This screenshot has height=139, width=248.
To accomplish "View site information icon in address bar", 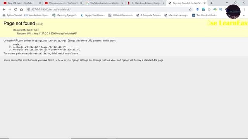I will pos(29,9).
